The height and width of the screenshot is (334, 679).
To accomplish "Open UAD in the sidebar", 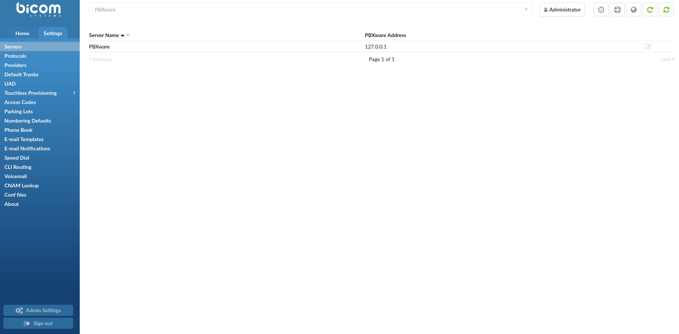I will point(40,84).
